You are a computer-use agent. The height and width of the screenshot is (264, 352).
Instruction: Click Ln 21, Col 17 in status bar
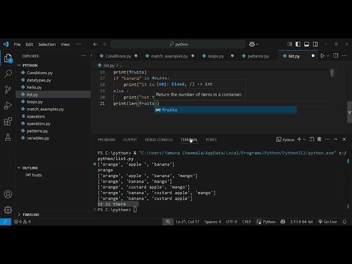pos(188,222)
